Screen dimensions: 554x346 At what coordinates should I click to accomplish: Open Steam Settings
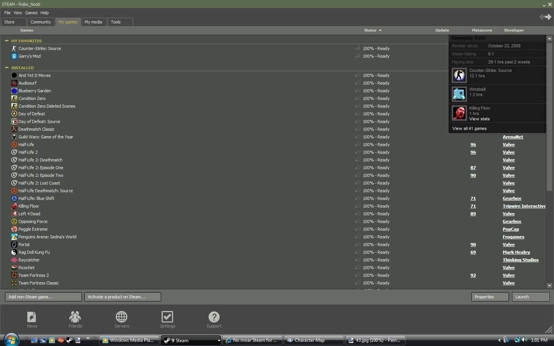click(167, 320)
